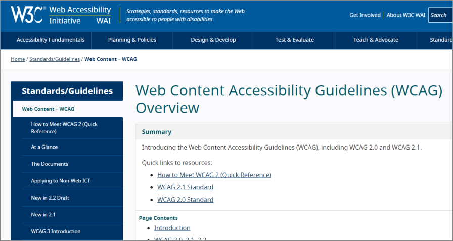This screenshot has height=241, width=453.
Task: Open Accessibility Fundamentals menu
Action: (x=51, y=40)
